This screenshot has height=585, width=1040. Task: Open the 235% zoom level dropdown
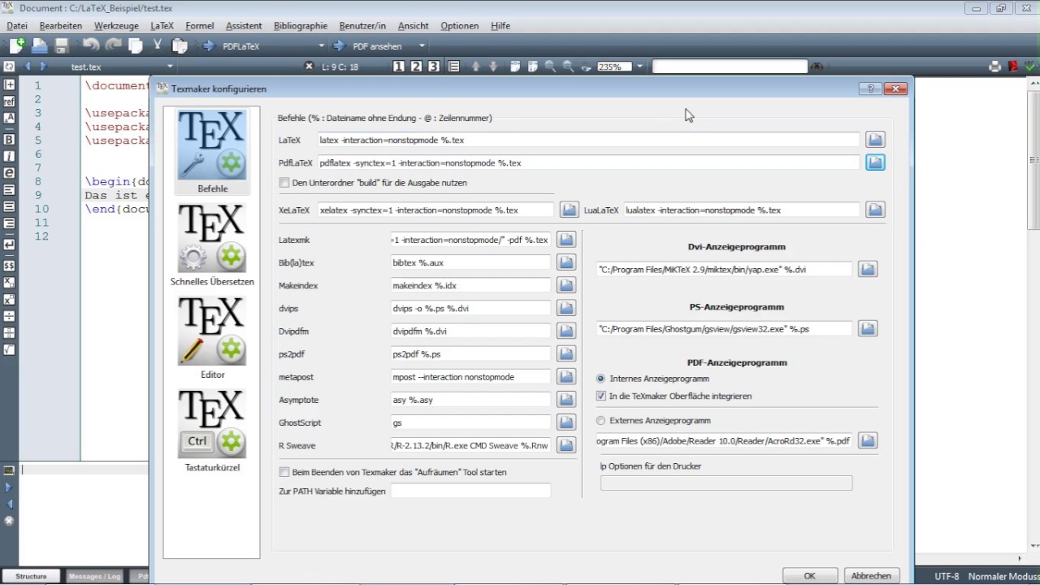[x=639, y=67]
